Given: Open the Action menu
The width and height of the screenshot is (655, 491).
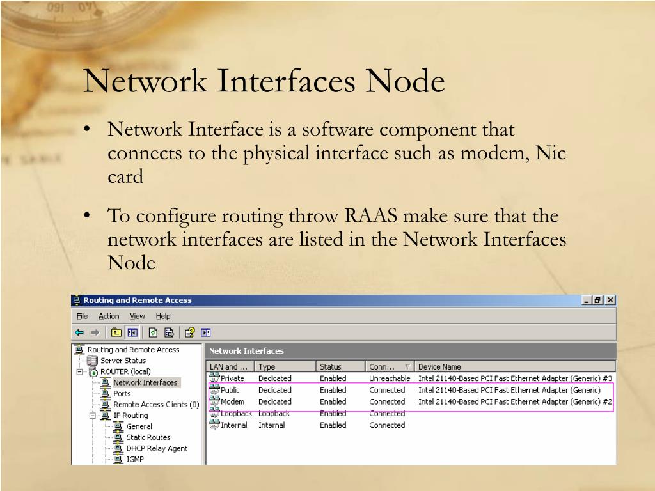Looking at the screenshot, I should tap(109, 316).
